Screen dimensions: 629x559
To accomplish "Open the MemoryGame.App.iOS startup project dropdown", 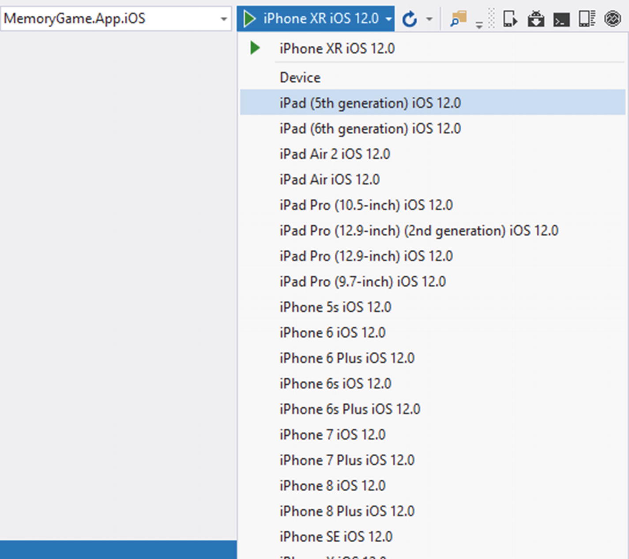I will click(x=116, y=19).
